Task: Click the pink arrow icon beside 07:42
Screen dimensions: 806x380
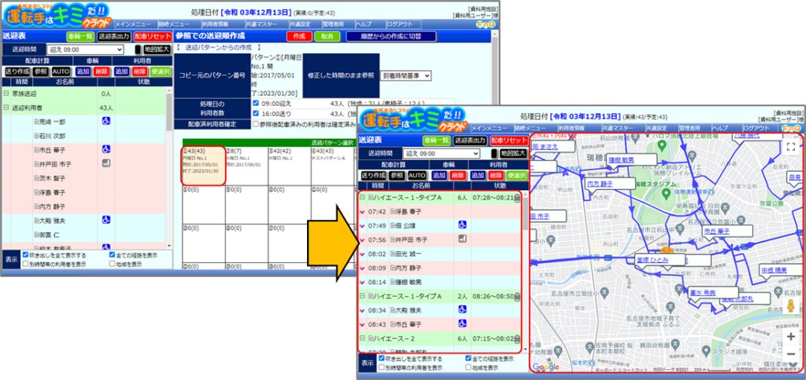Action: (362, 211)
